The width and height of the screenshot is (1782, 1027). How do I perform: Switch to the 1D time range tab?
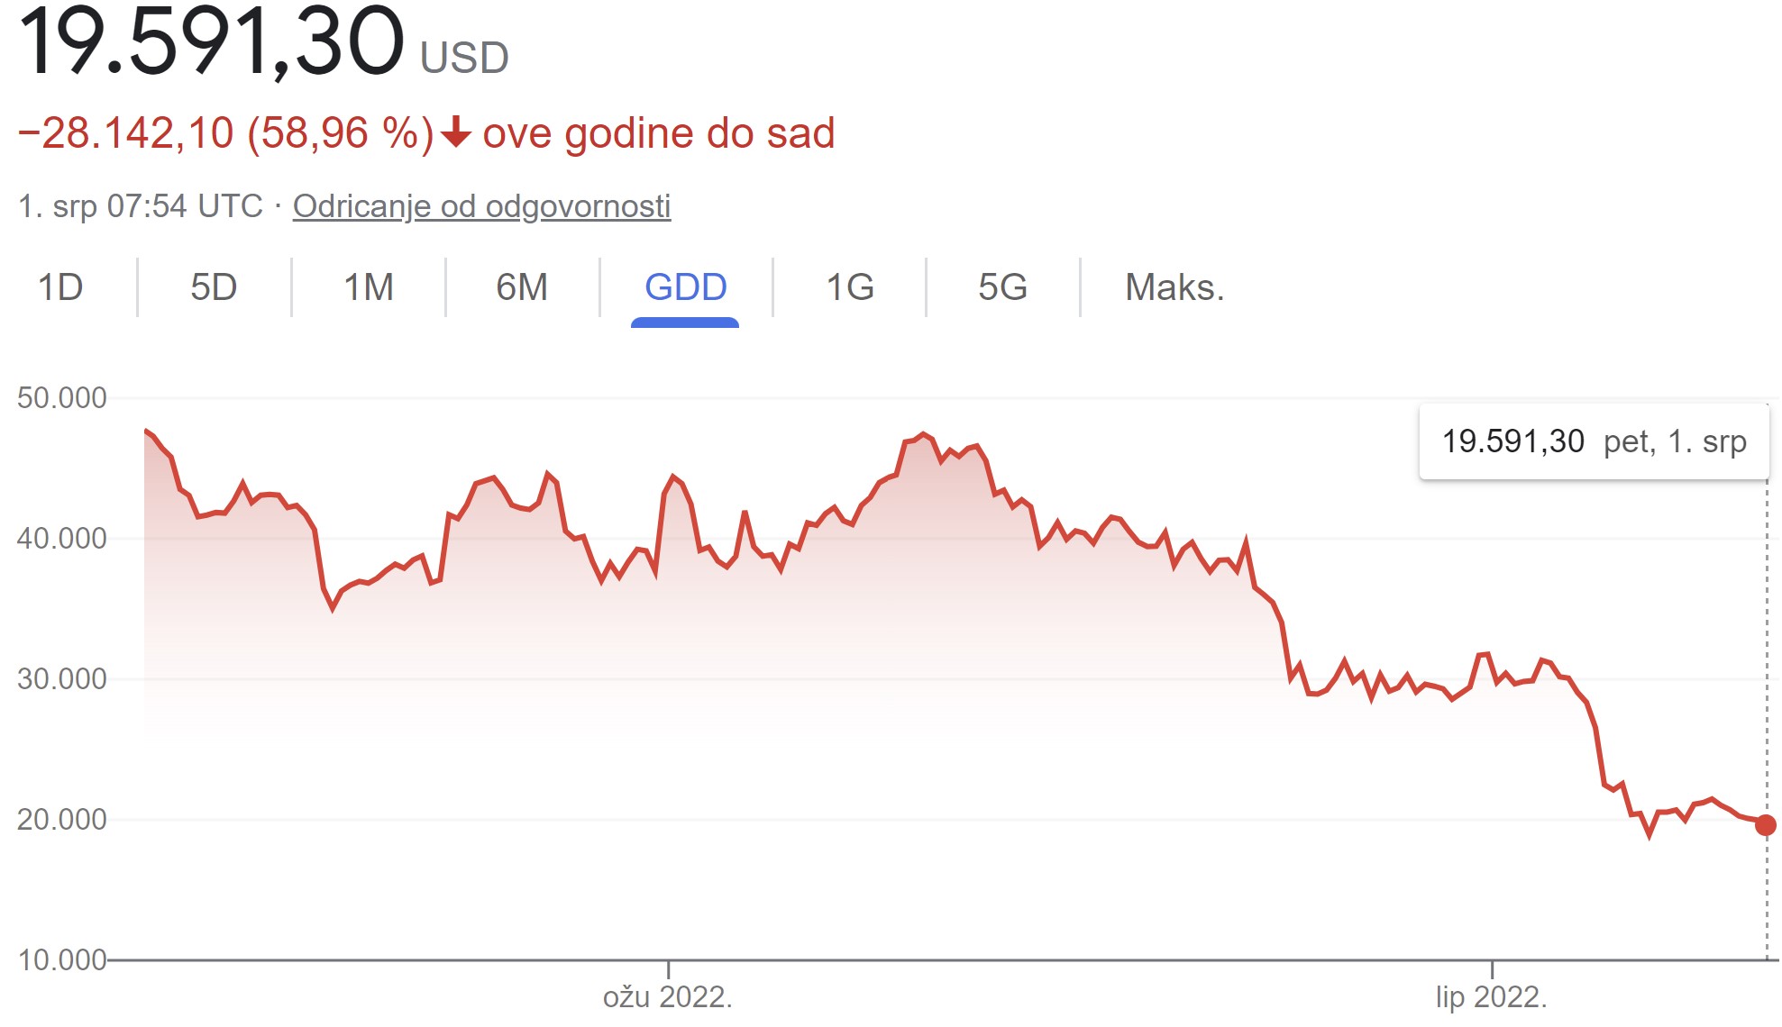pyautogui.click(x=60, y=287)
